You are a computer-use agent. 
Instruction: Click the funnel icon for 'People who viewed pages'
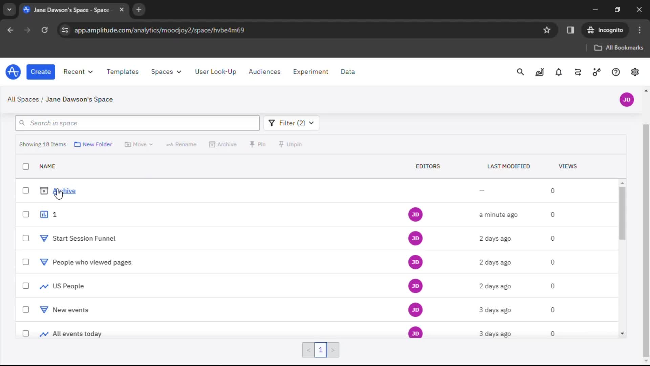44,262
